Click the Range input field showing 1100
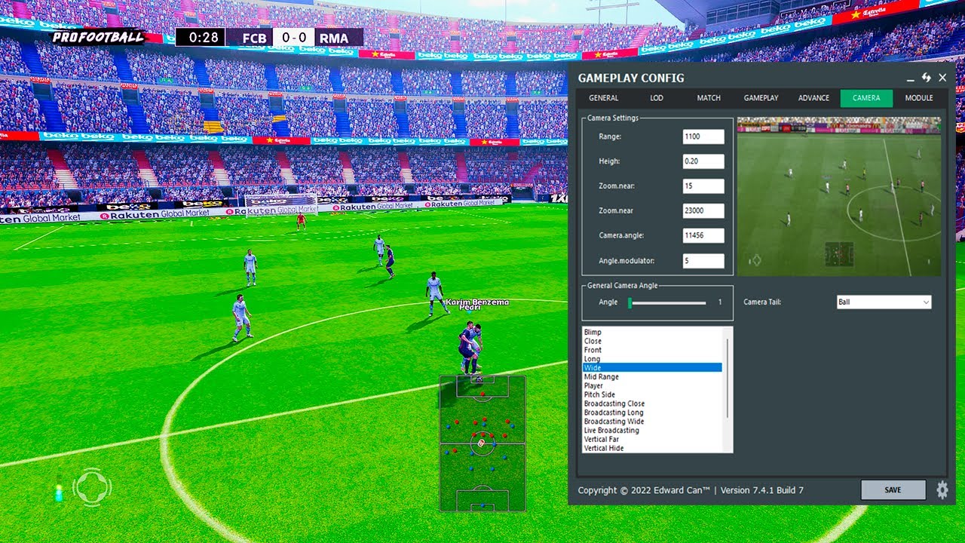 click(703, 137)
